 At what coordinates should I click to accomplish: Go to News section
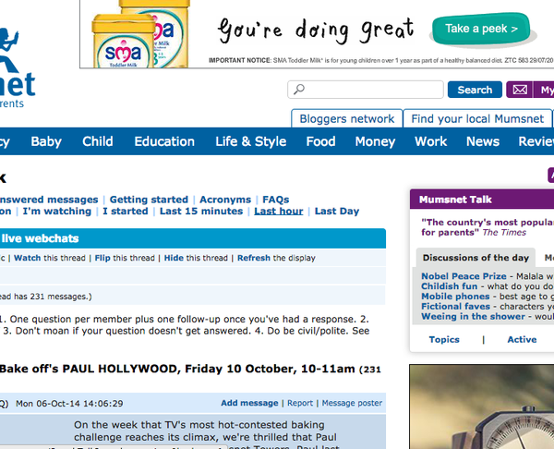click(x=483, y=141)
